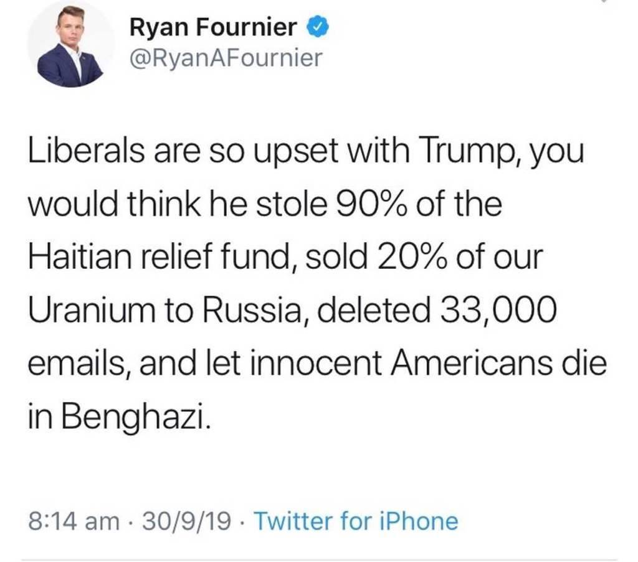Open the tweet author's profile picture
Screen dimensions: 638x562
70,47
